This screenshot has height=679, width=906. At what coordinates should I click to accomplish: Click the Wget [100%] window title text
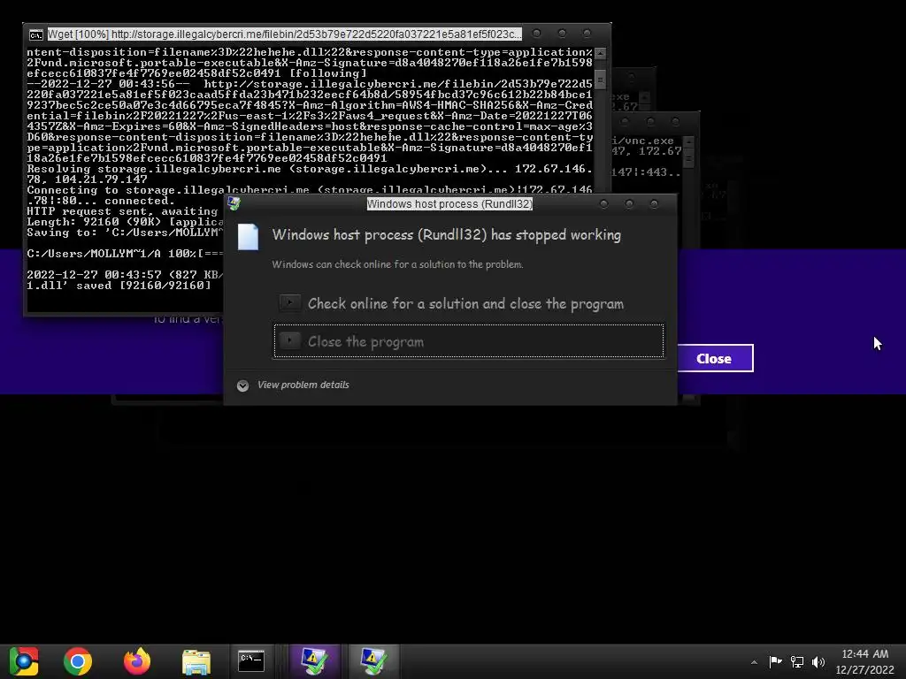click(x=284, y=34)
